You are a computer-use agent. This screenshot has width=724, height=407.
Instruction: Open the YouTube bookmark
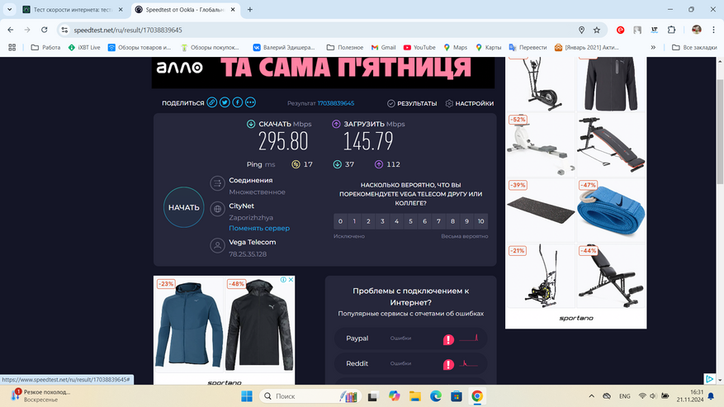pos(419,47)
